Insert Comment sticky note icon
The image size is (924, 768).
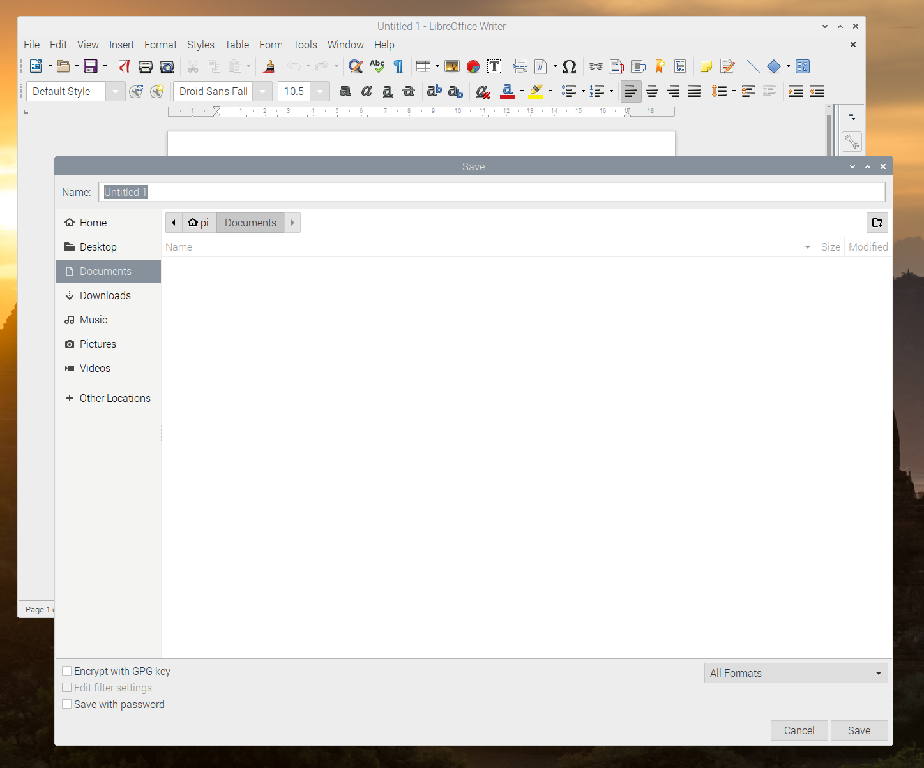click(706, 66)
